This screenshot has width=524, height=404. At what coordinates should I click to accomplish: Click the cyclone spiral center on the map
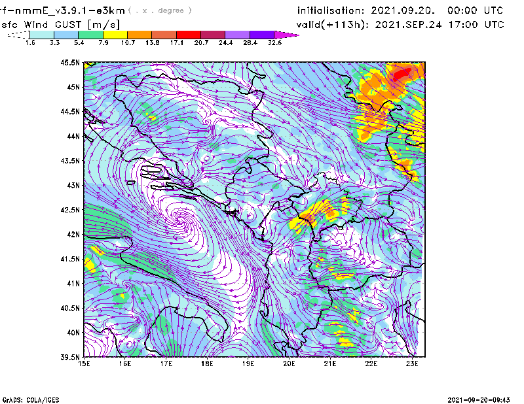181,220
